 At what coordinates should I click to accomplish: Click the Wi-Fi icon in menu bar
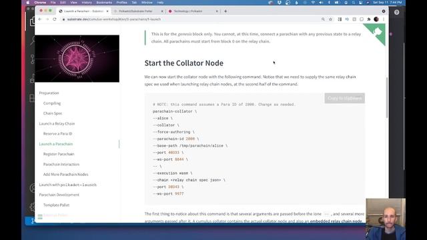pyautogui.click(x=313, y=3)
